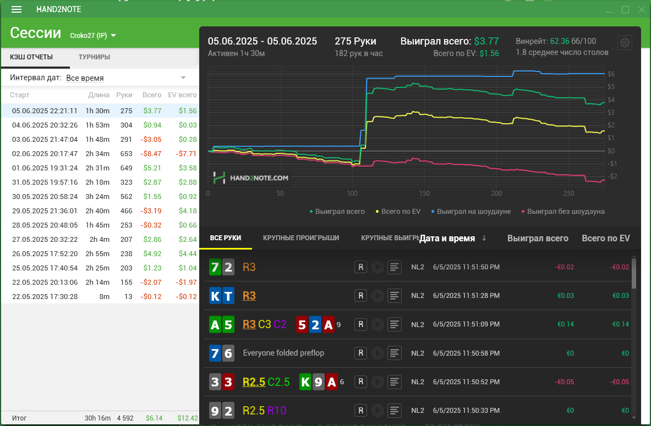This screenshot has width=651, height=426.
Task: Sort by 'Всего по EV' column header
Action: pos(606,239)
